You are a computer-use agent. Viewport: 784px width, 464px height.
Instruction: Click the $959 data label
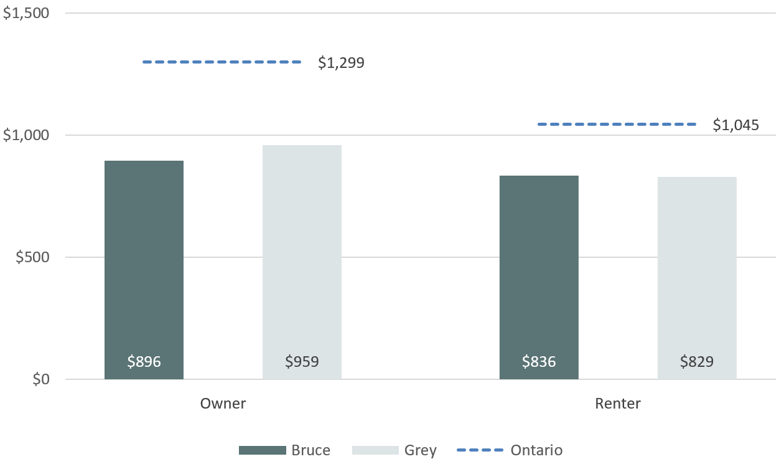point(302,362)
